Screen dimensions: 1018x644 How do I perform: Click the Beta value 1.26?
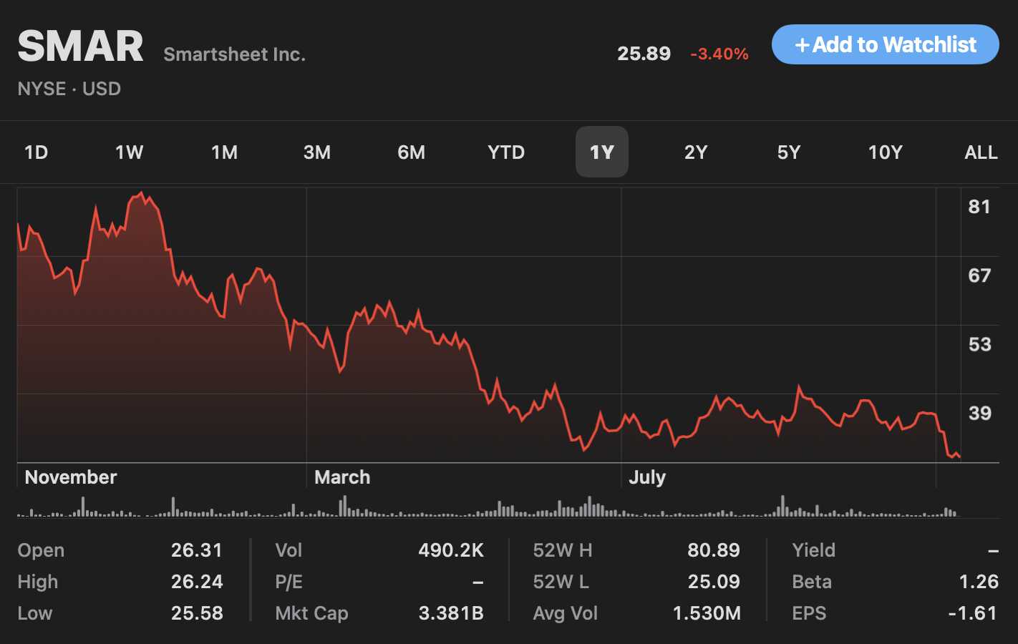pyautogui.click(x=979, y=582)
